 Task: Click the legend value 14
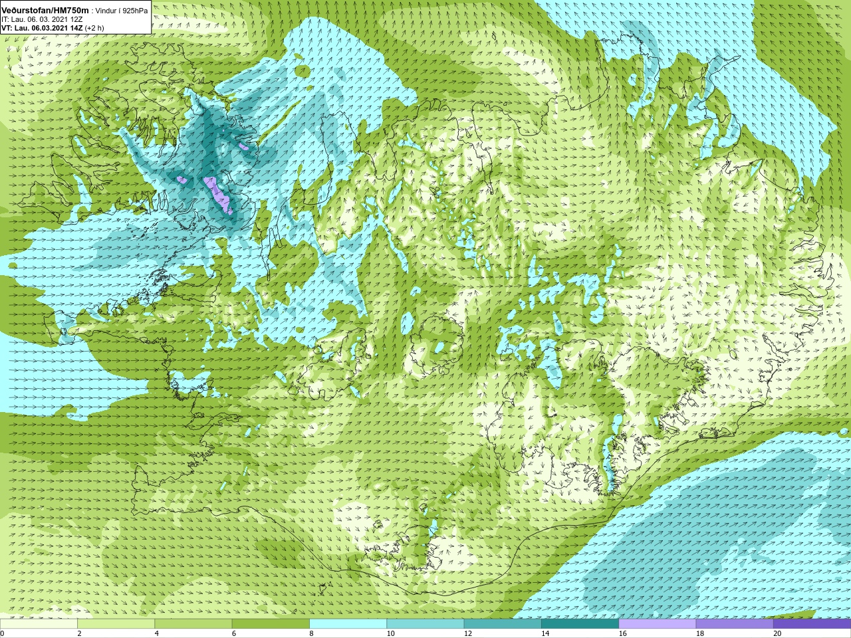545,633
